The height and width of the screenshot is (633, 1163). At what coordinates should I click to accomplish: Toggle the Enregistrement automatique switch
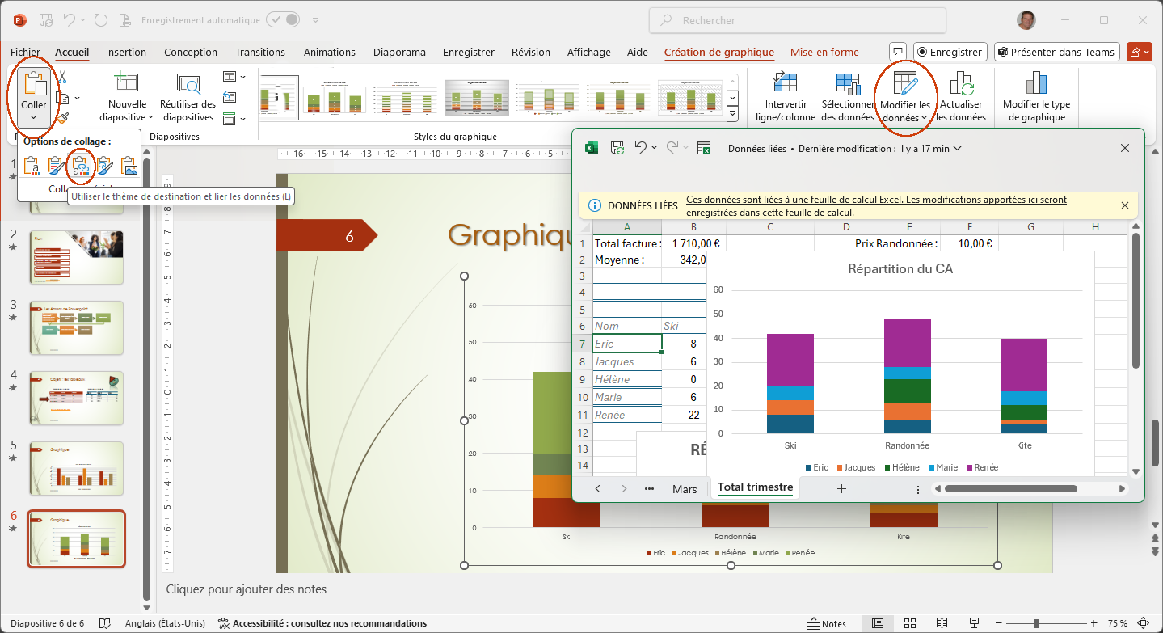click(283, 20)
